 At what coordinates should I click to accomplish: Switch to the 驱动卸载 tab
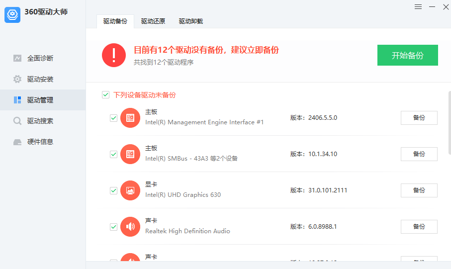pyautogui.click(x=191, y=21)
